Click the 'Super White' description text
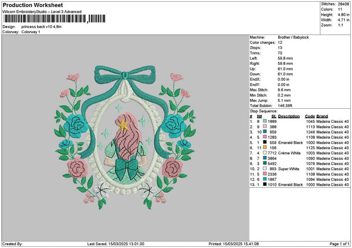 coord(289,169)
